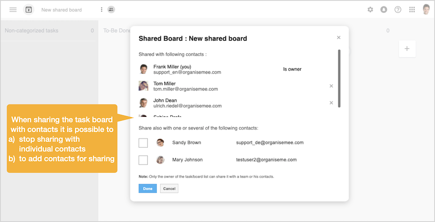The image size is (435, 222).
Task: Click 'ulrich.riedel@organisemee.com' email text
Action: click(188, 106)
